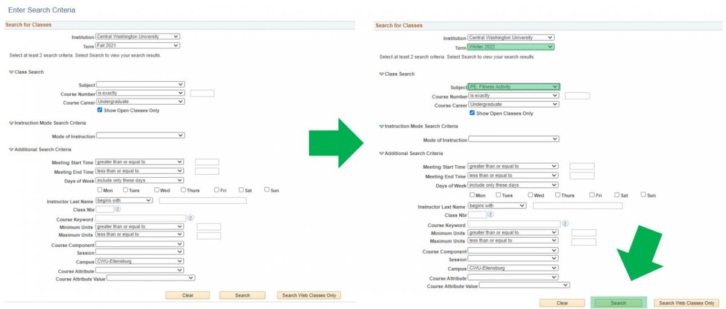Collapse Class Search section in Winter 2022 form
Image resolution: width=726 pixels, height=309 pixels.
382,74
